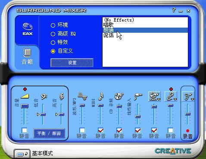Click the treble clef icon
The image size is (206, 159).
[x=62, y=96]
